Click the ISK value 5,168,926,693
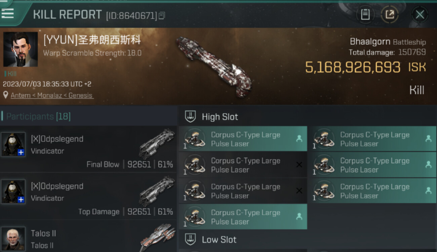The width and height of the screenshot is (437, 252). [x=353, y=67]
